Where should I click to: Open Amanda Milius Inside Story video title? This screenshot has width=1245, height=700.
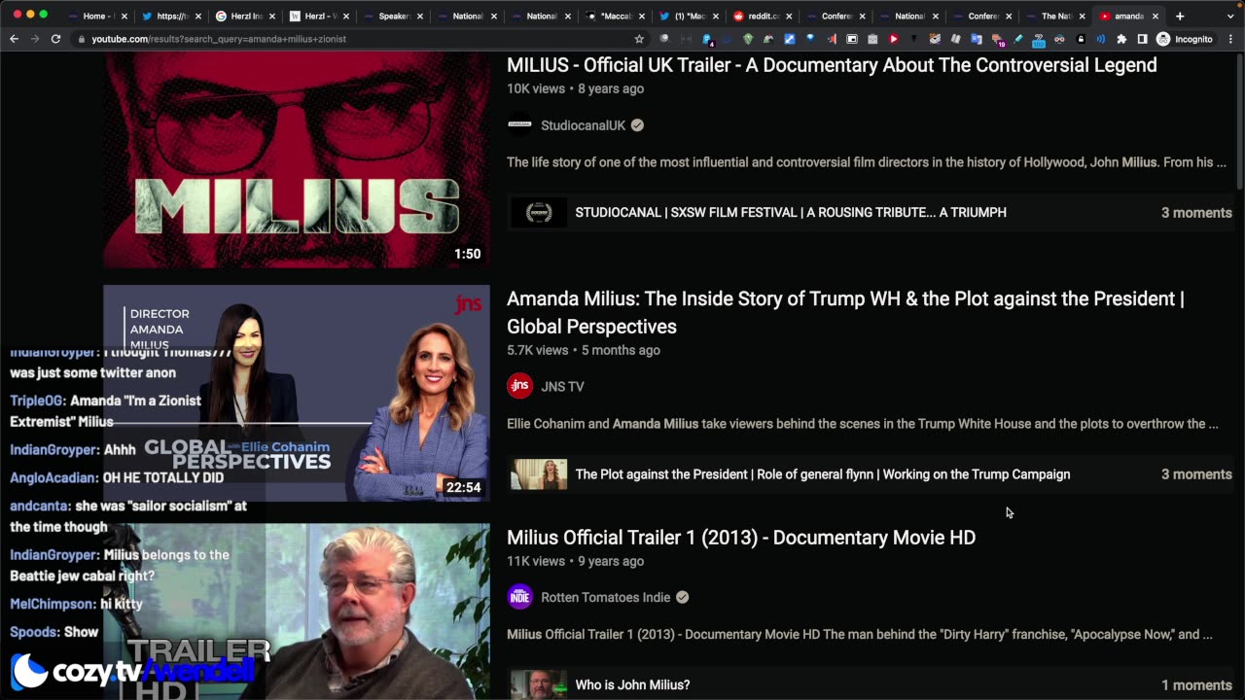point(845,312)
